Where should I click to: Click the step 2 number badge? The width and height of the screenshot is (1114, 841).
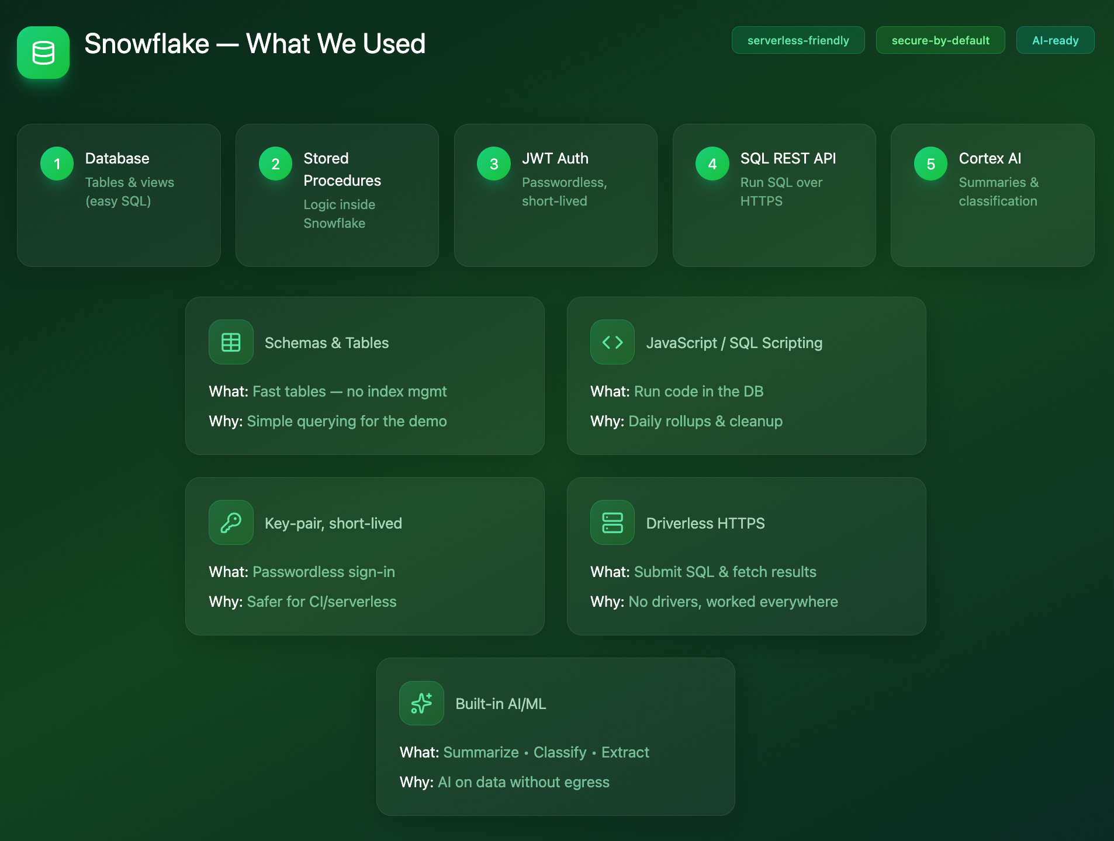tap(275, 164)
